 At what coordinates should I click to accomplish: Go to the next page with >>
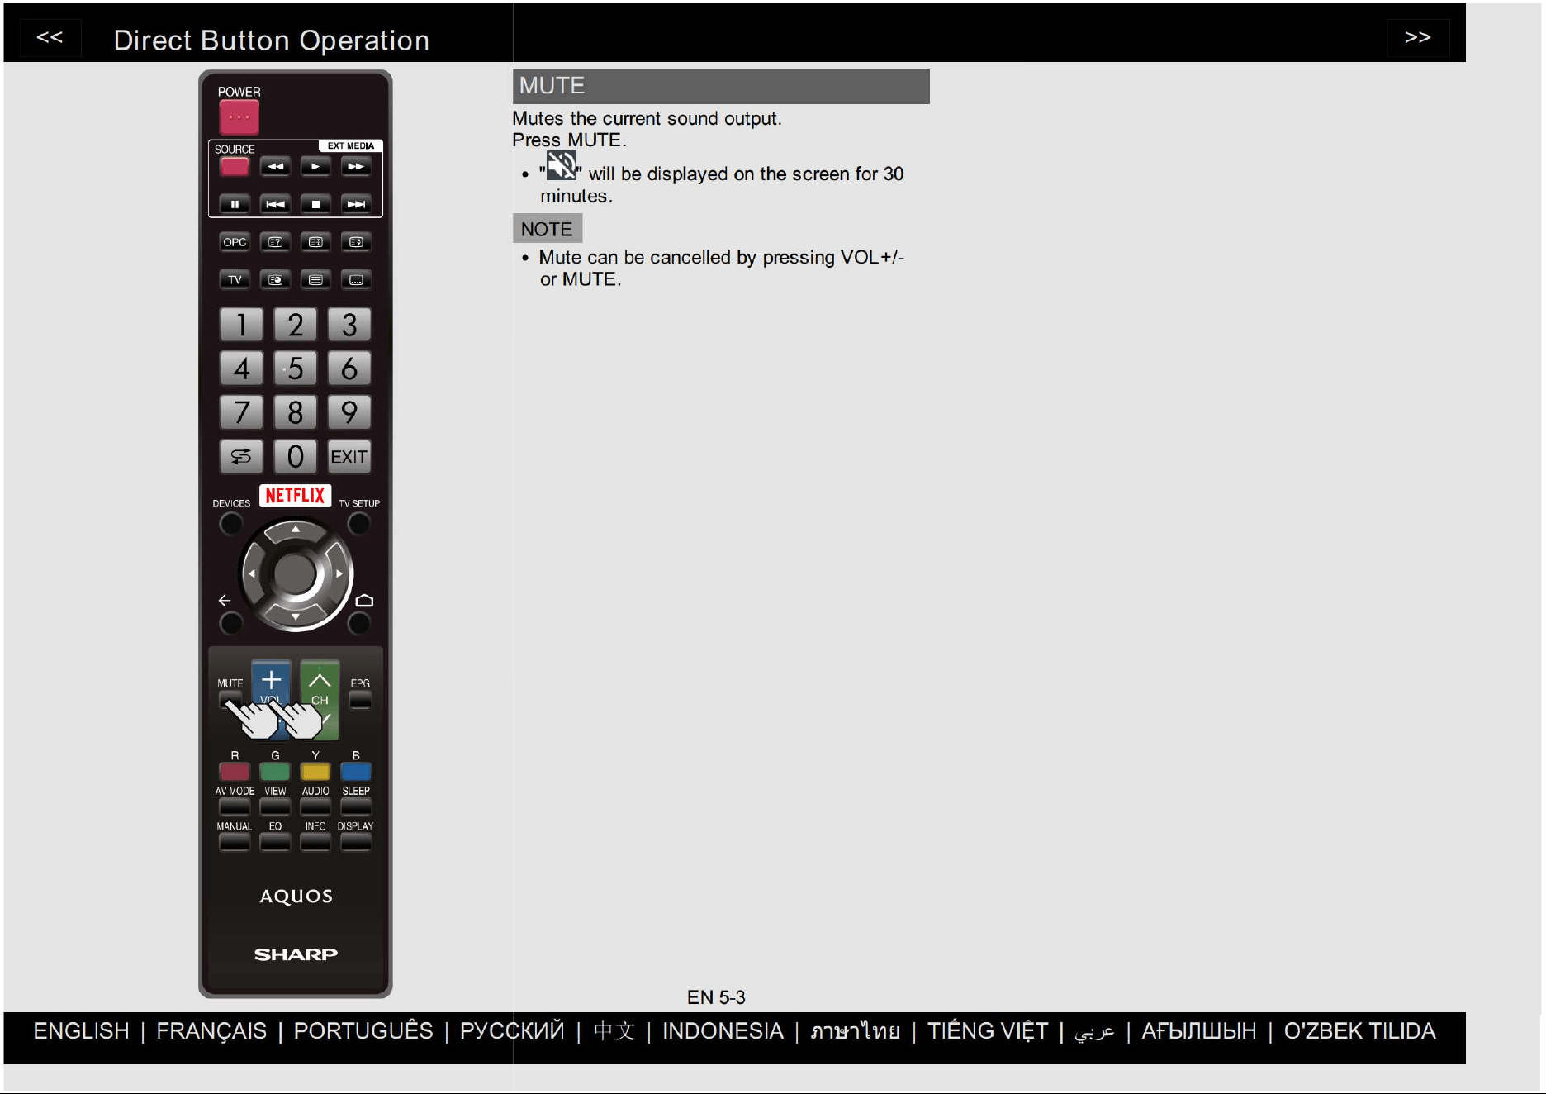pos(1417,37)
